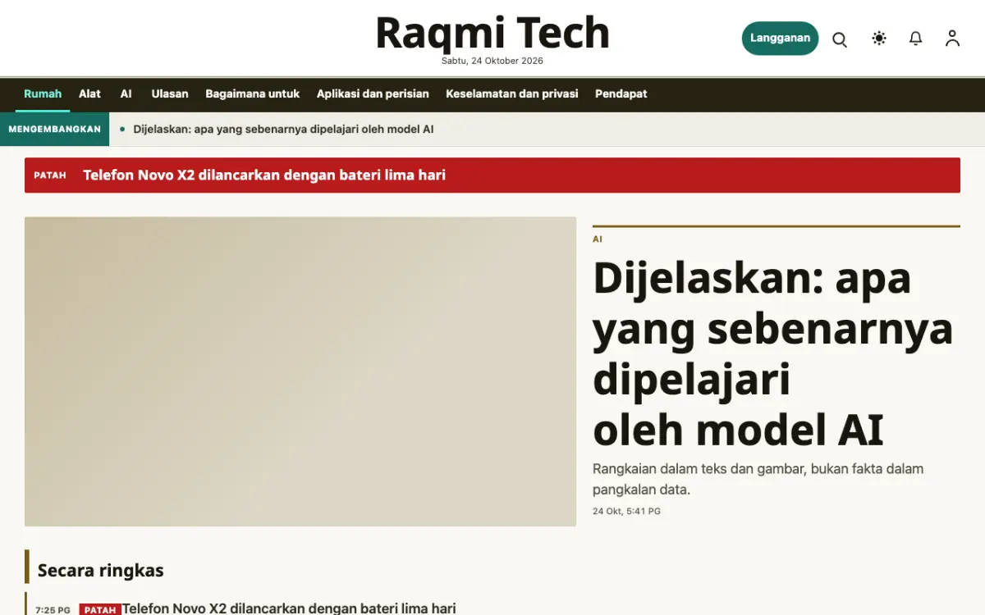Open the red banner Novo X2 headline
This screenshot has height=615, width=985.
pos(264,175)
